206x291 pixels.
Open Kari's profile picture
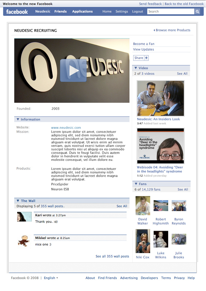tap(24, 217)
